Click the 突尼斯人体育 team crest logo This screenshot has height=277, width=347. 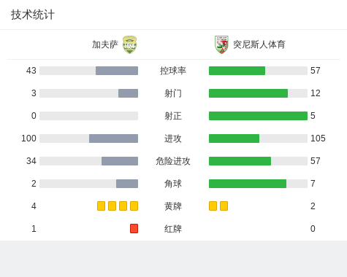(221, 44)
